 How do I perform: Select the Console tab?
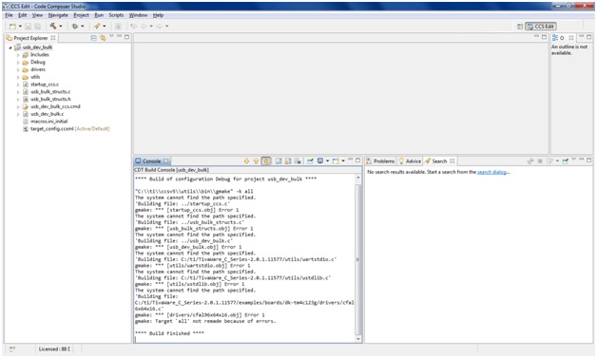tap(152, 161)
